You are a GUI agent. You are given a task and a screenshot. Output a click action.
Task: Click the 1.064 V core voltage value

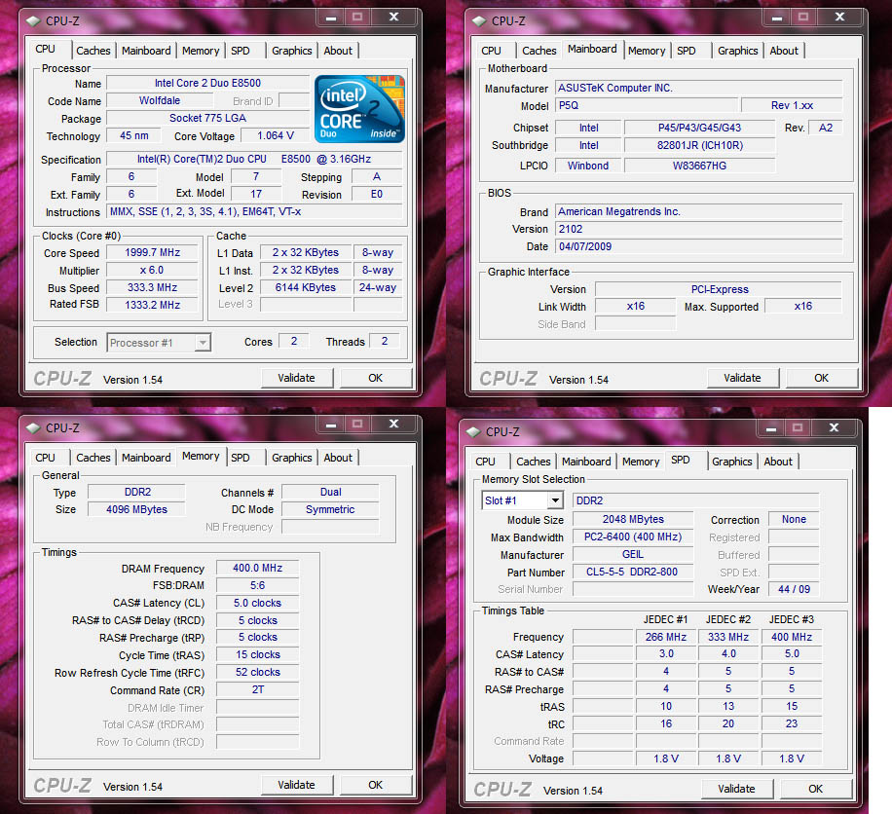click(x=276, y=136)
